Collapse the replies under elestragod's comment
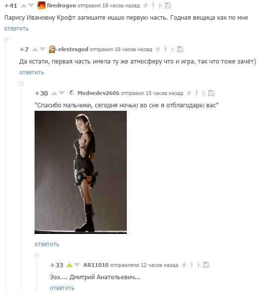 coord(21,83)
